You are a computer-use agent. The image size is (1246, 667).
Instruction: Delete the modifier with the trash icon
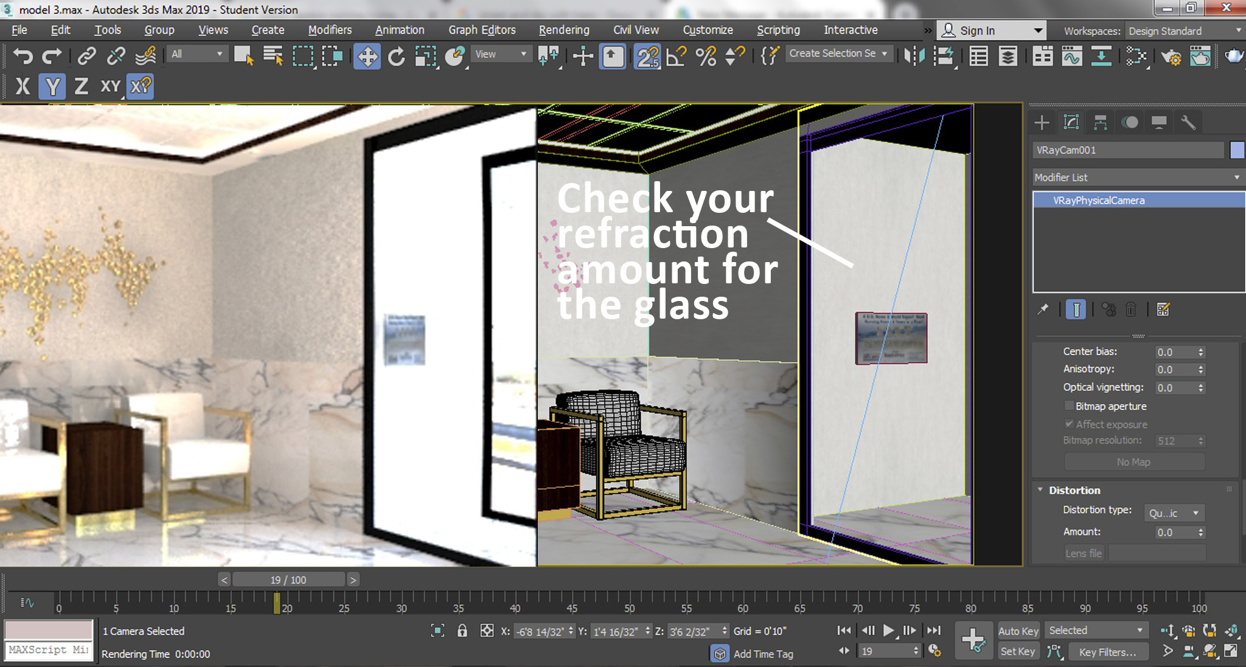pos(1130,309)
